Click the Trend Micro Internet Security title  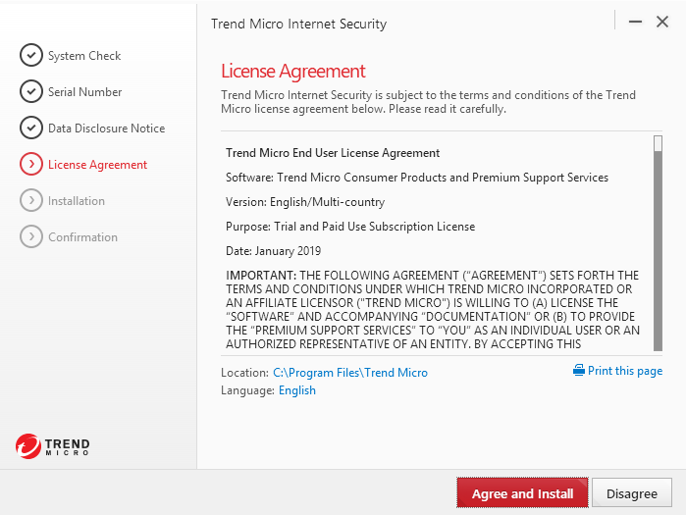click(298, 24)
